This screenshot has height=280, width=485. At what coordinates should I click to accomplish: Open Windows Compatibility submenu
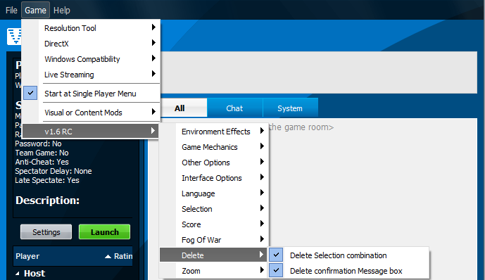pos(92,59)
